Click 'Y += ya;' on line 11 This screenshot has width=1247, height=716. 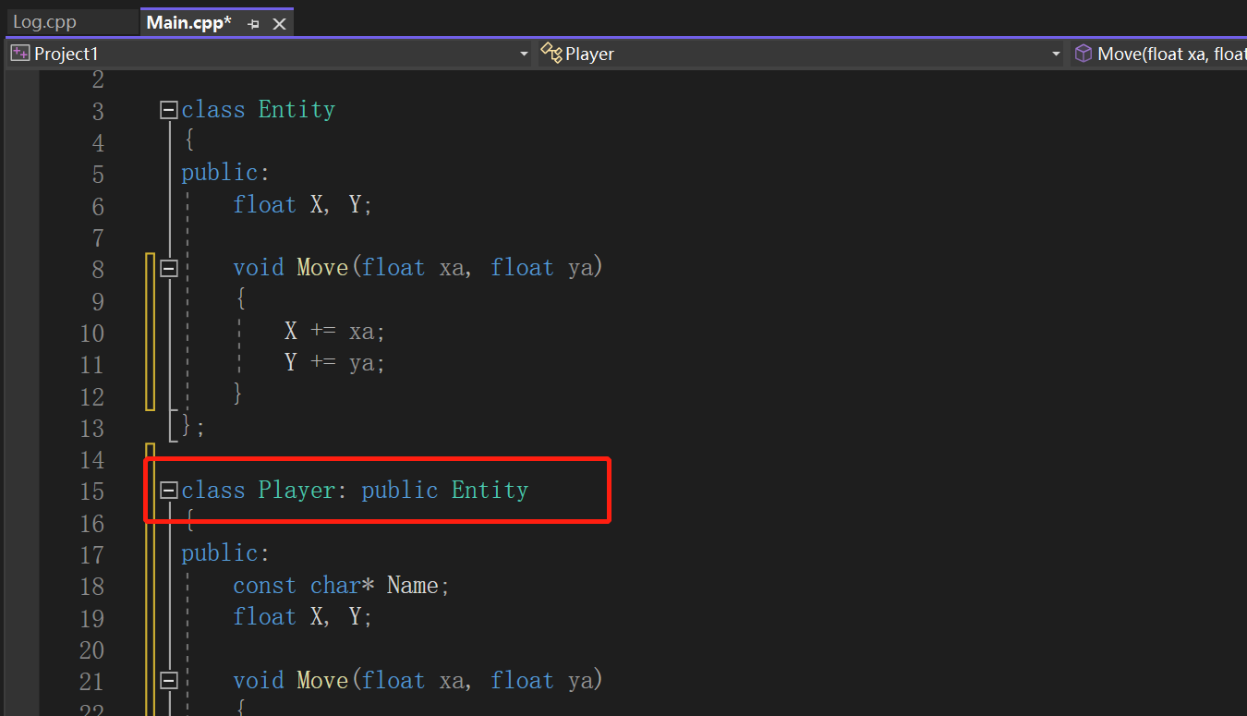pos(334,362)
